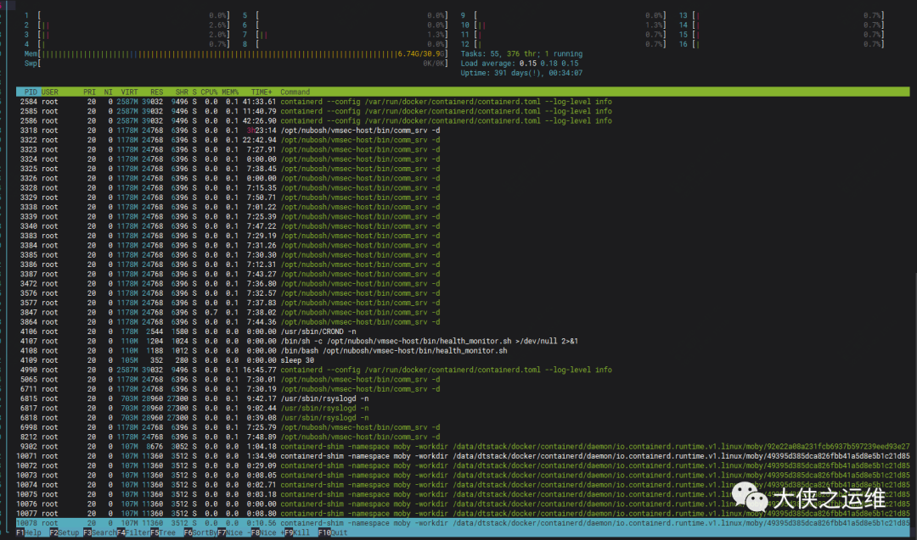Toggle F5 Tree view
917x540 pixels.
click(166, 533)
